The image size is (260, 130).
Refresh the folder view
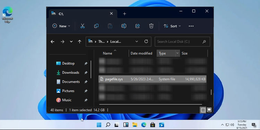coord(146,42)
